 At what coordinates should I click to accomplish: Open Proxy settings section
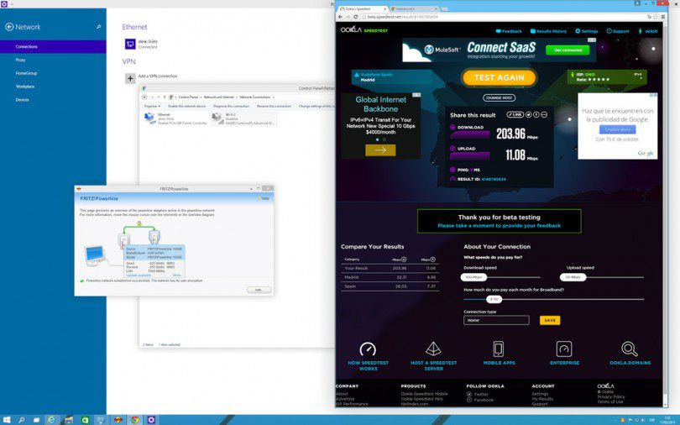20,60
